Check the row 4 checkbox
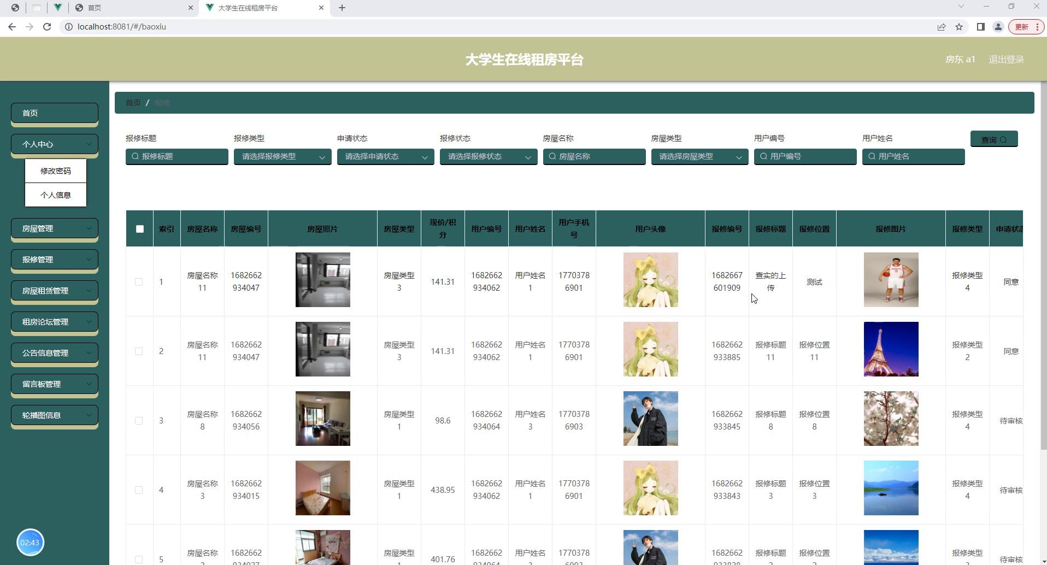1047x565 pixels. (139, 490)
